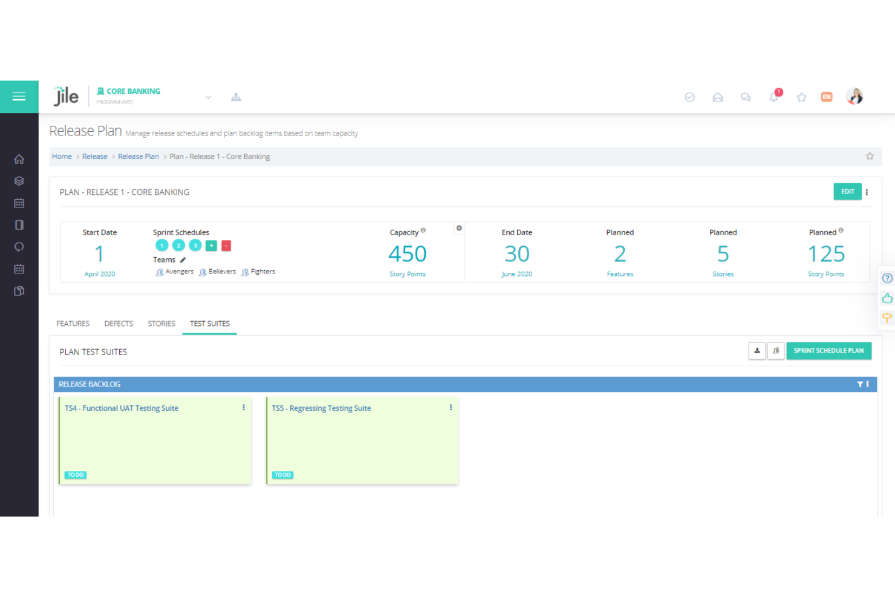The width and height of the screenshot is (895, 597).
Task: Switch to the Features tab
Action: coord(73,324)
